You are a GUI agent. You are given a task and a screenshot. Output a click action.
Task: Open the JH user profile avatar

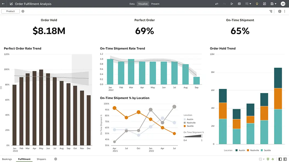tap(283, 4)
